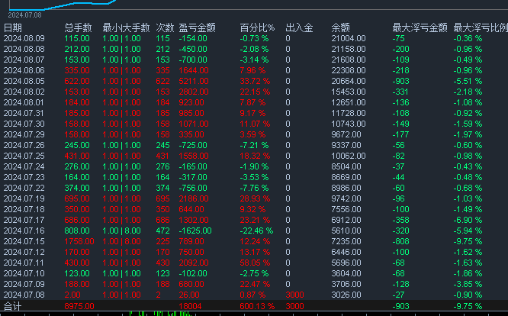Click percentage value 58.05 %
This screenshot has width=508, height=316.
pyautogui.click(x=255, y=263)
